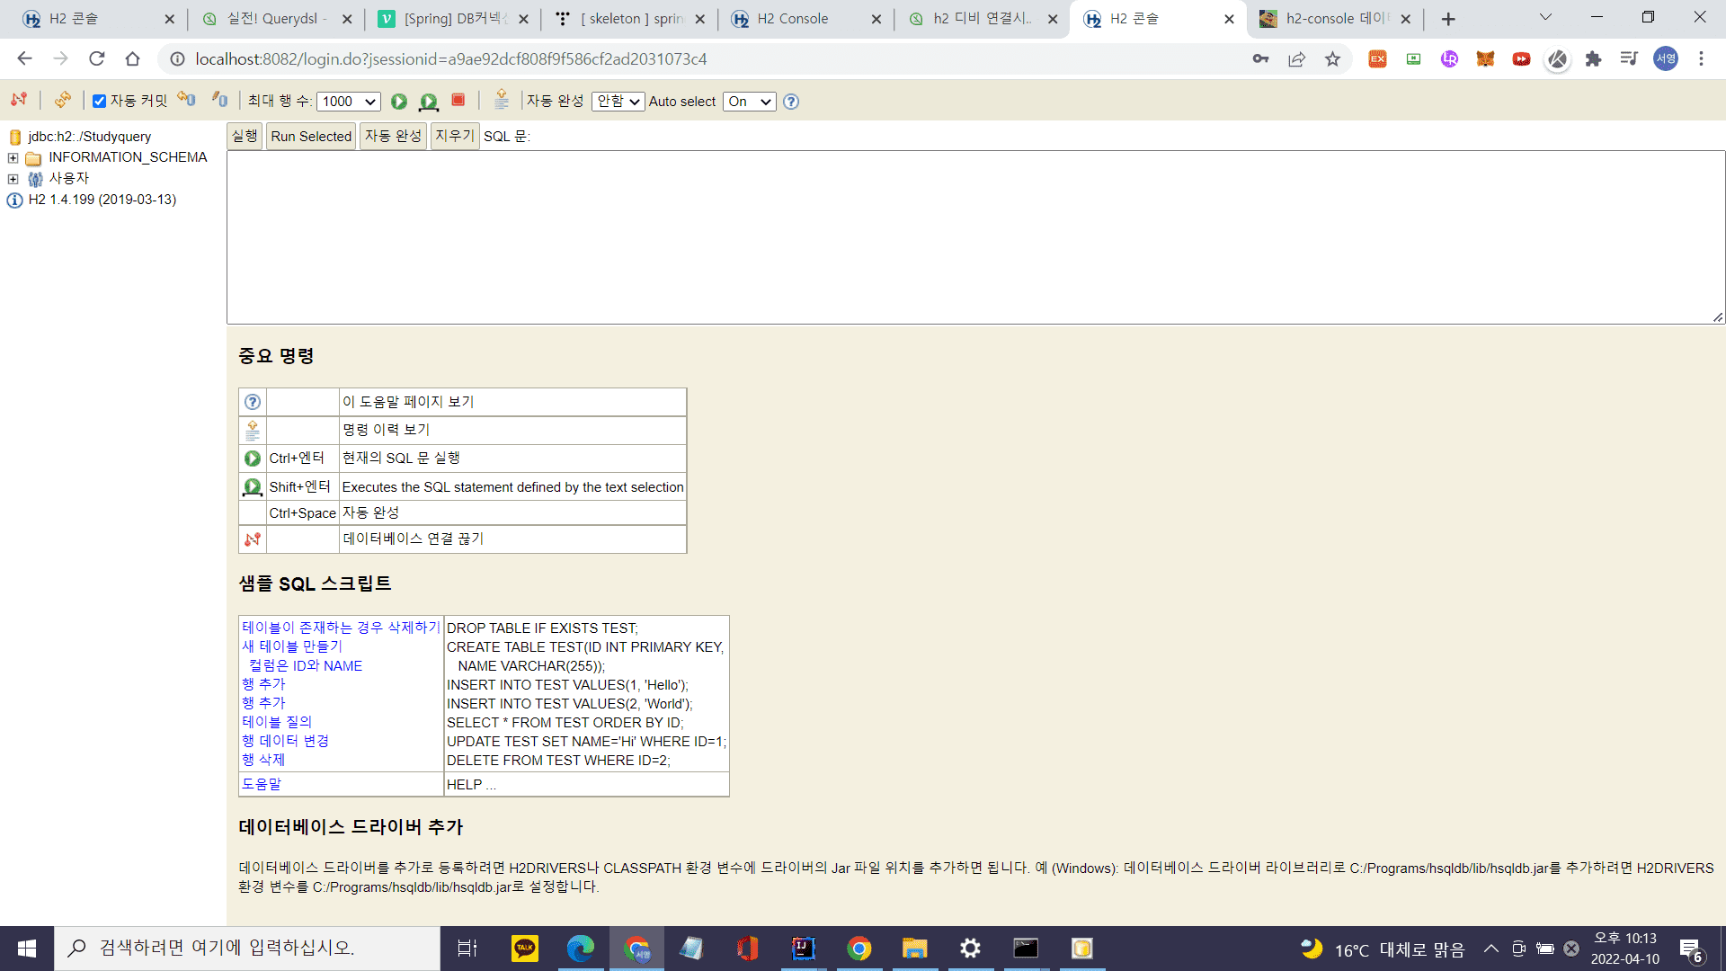The height and width of the screenshot is (971, 1726).
Task: Open command history icon in toolbar
Action: click(x=502, y=100)
